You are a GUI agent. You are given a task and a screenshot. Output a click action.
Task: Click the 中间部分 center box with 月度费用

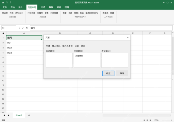87,60
